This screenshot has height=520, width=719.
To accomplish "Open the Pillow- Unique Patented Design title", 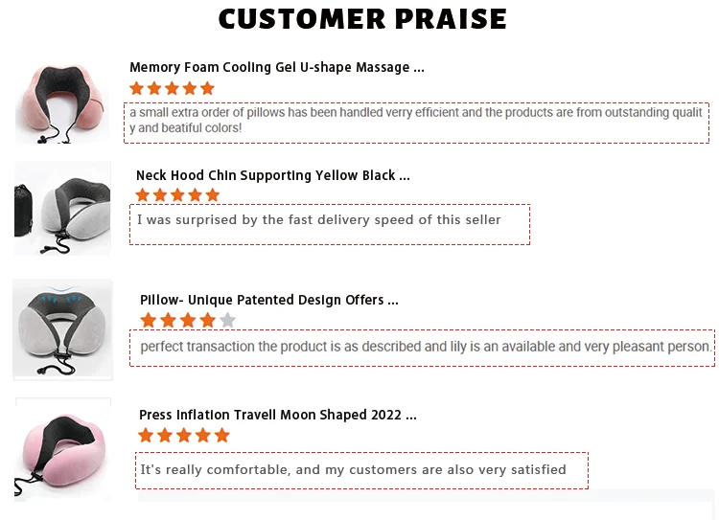I will [x=268, y=300].
